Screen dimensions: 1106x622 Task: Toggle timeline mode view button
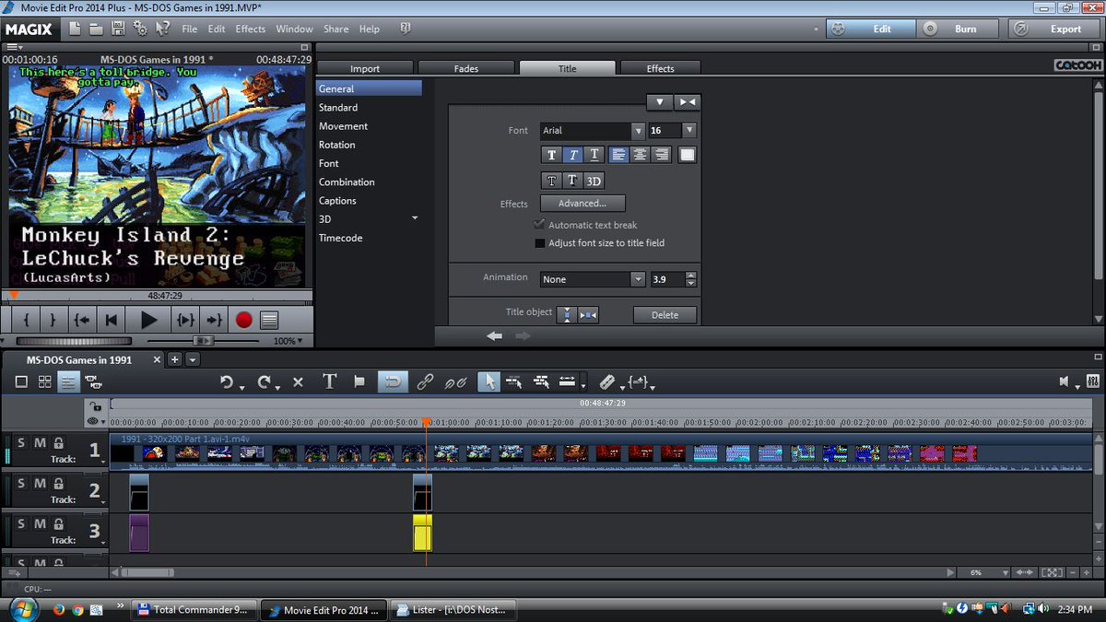click(x=68, y=381)
